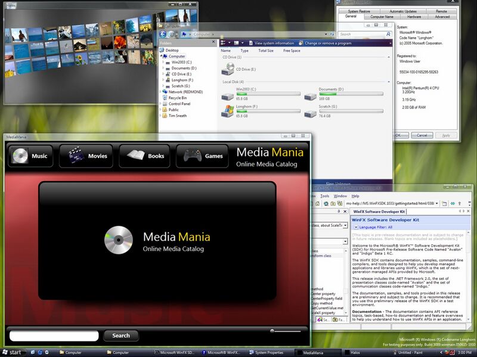Image resolution: width=477 pixels, height=357 pixels.
Task: Open the URL address dropdown in SDK viewer
Action: 436,203
